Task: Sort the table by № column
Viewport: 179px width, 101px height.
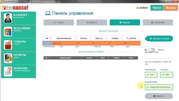Action: 47,38
